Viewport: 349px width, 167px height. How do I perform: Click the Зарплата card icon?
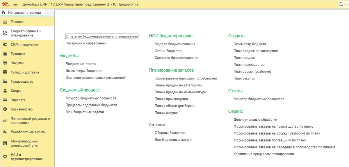pos(5,100)
